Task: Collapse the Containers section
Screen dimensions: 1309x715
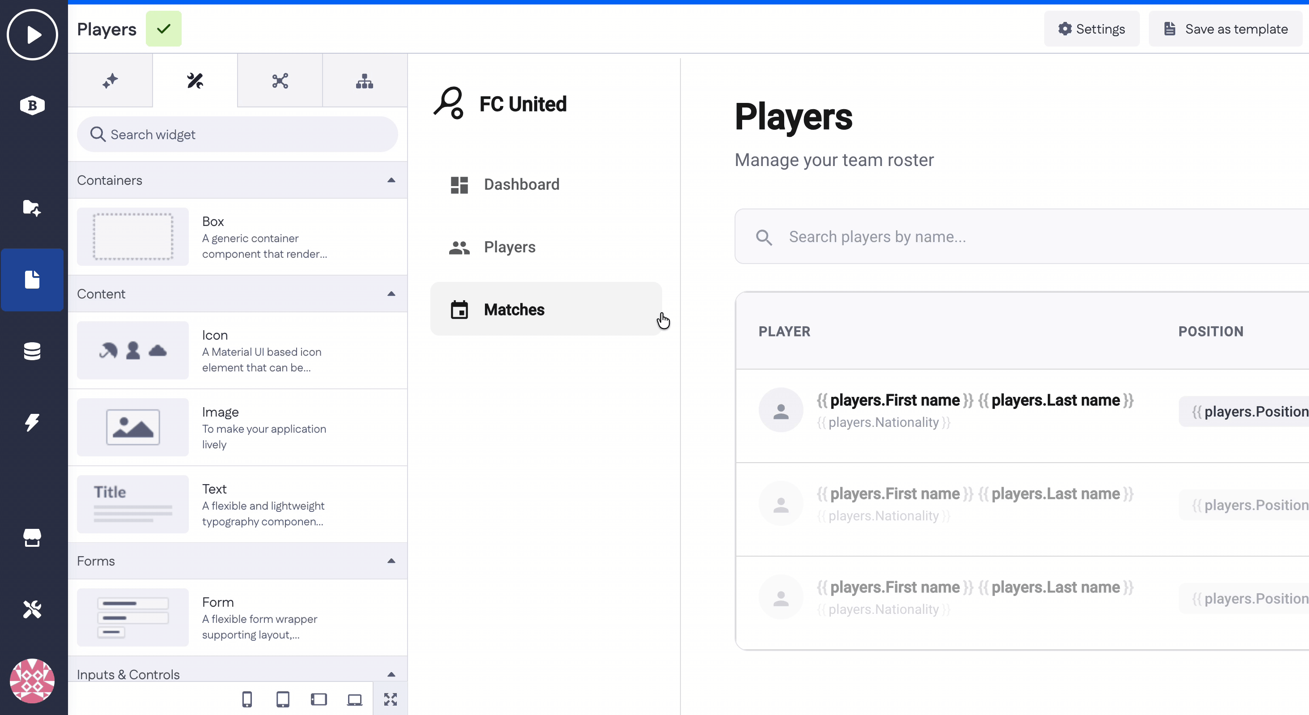Action: (391, 180)
